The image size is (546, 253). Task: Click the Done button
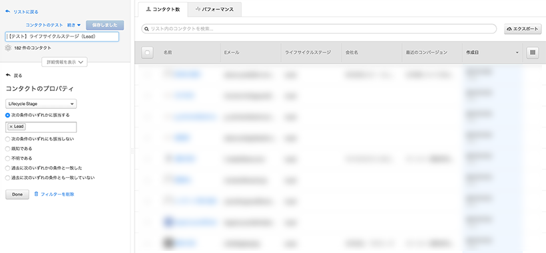pyautogui.click(x=17, y=195)
